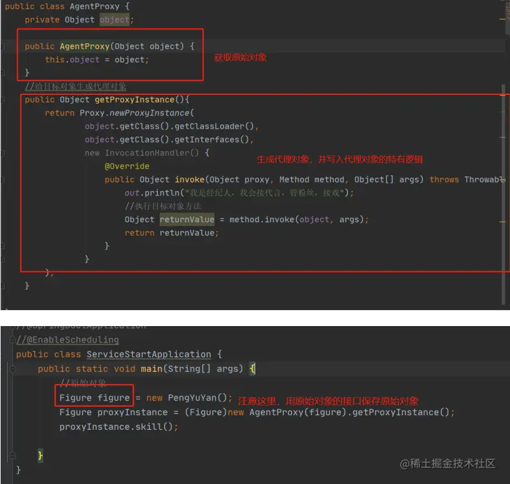Click getProxyInstance in the public Object method declaration
This screenshot has height=484, width=510.
pos(134,99)
